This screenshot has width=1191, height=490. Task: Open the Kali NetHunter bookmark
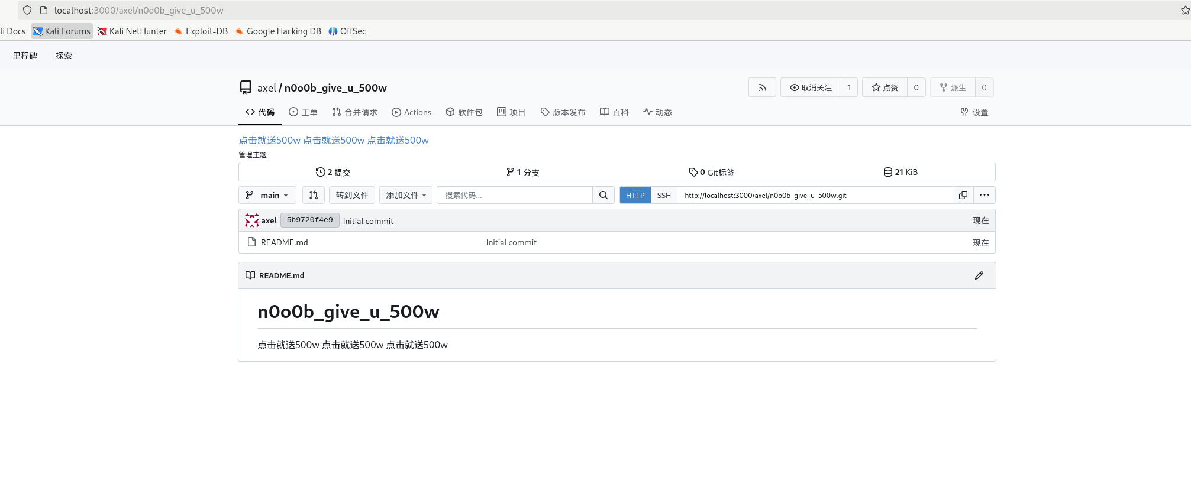tap(133, 31)
